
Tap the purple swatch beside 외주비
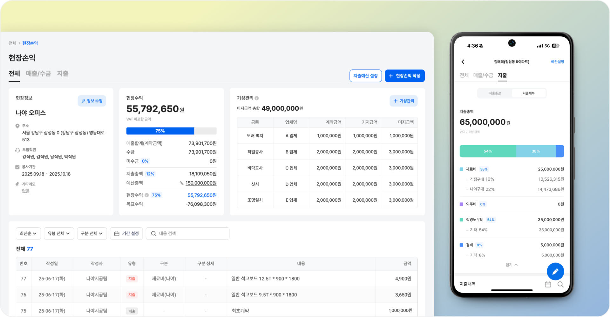pyautogui.click(x=461, y=204)
